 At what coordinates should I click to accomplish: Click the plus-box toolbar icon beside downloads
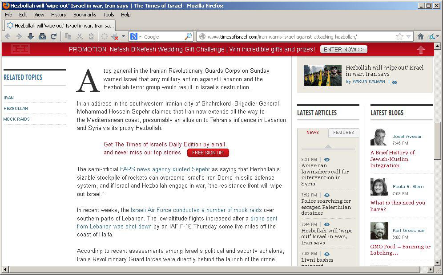coord(42,36)
